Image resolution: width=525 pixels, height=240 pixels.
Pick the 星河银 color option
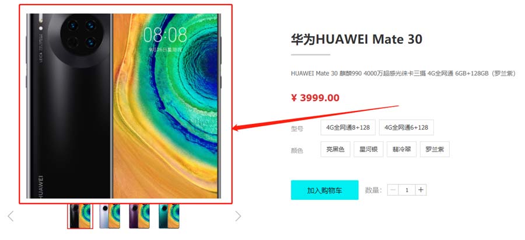tap(368, 149)
